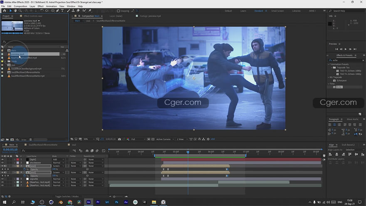This screenshot has width=366, height=206.
Task: Open the resolution Full dropdown
Action: click(138, 139)
